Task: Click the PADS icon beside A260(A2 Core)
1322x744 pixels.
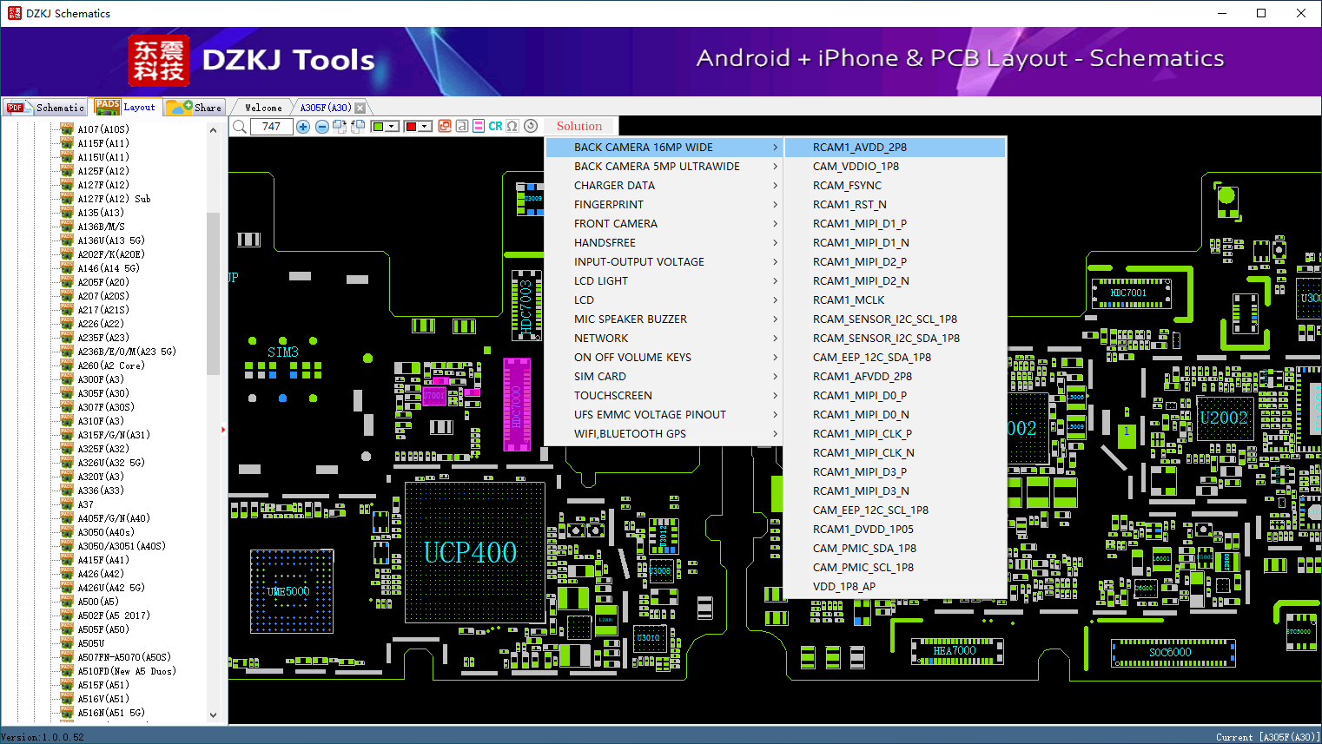Action: point(67,365)
